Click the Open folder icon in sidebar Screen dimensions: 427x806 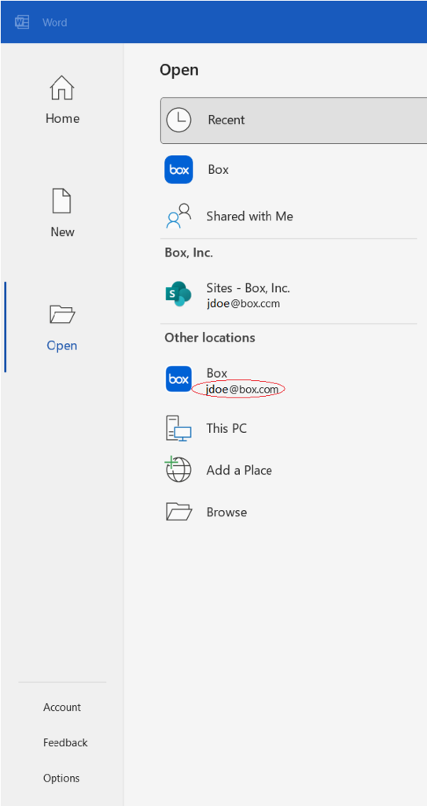tap(62, 313)
